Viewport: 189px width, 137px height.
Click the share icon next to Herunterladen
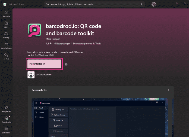tap(66, 65)
